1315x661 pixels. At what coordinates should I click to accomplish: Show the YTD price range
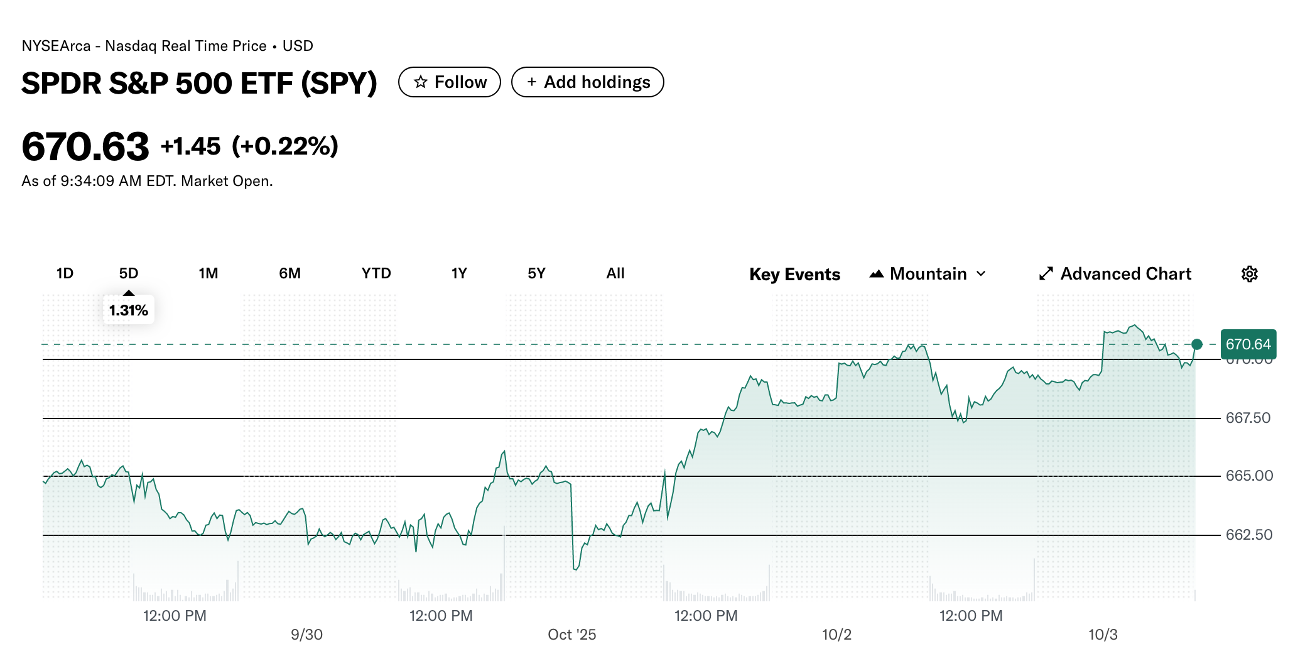(x=376, y=273)
